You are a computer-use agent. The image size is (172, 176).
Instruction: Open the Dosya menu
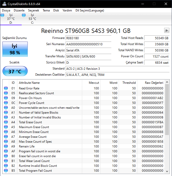click(6, 10)
